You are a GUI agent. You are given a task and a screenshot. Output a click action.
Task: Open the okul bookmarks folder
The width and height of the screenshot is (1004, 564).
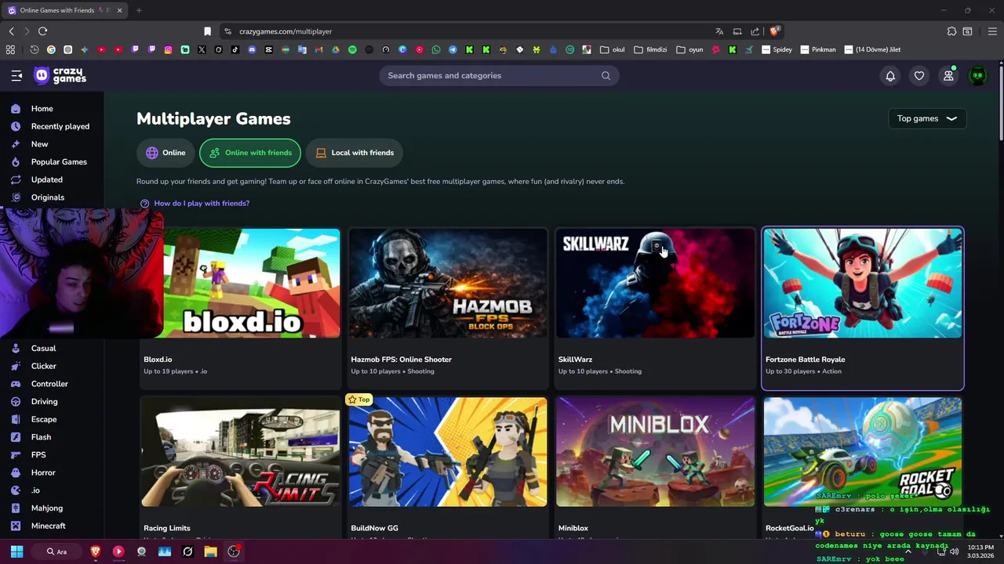click(x=612, y=49)
